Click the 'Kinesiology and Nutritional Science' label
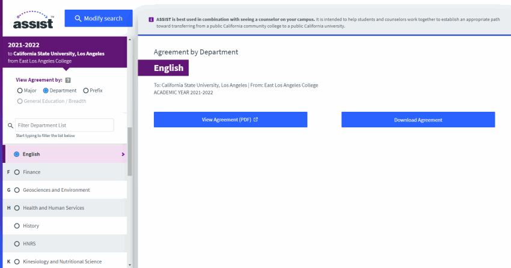Image resolution: width=511 pixels, height=268 pixels. click(63, 261)
